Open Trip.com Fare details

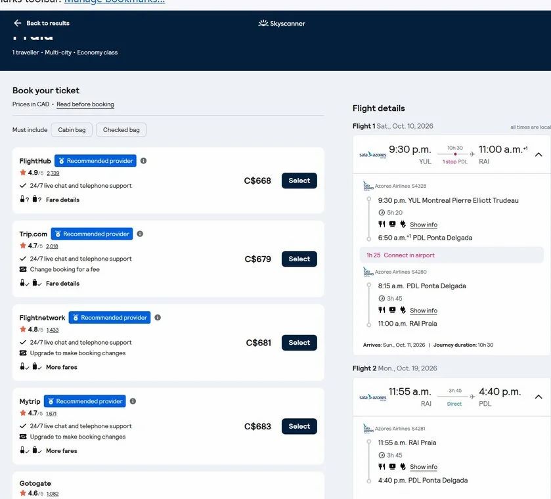point(62,283)
